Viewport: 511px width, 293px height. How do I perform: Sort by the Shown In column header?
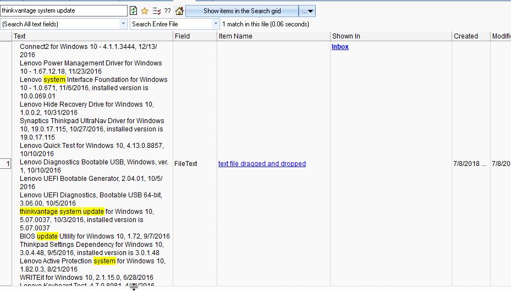point(391,36)
